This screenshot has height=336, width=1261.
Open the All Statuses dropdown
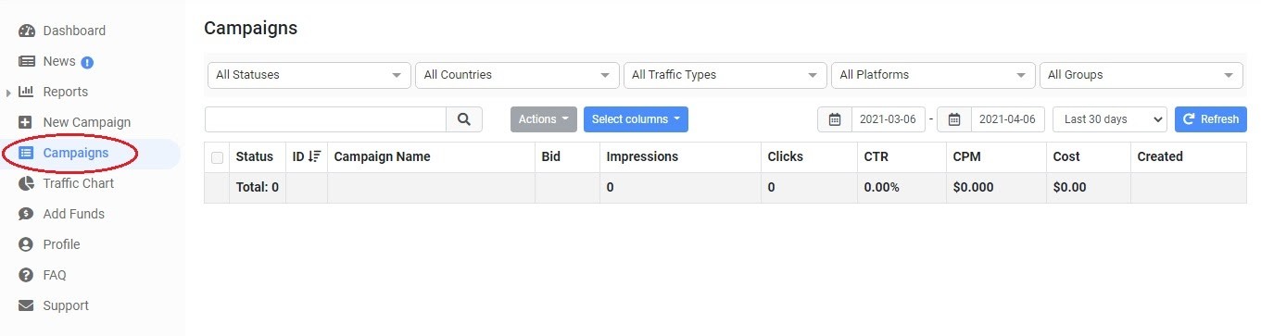click(x=309, y=75)
